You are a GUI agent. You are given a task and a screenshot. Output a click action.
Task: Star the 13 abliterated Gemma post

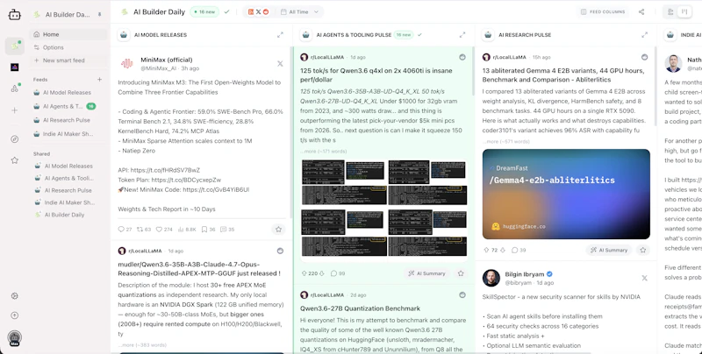pyautogui.click(x=643, y=250)
